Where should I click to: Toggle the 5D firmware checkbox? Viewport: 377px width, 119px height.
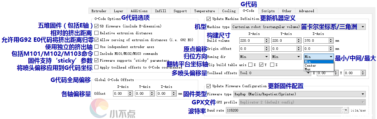(x=97, y=26)
